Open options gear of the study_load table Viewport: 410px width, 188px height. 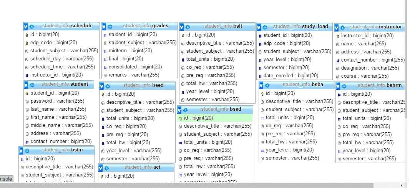(265, 27)
